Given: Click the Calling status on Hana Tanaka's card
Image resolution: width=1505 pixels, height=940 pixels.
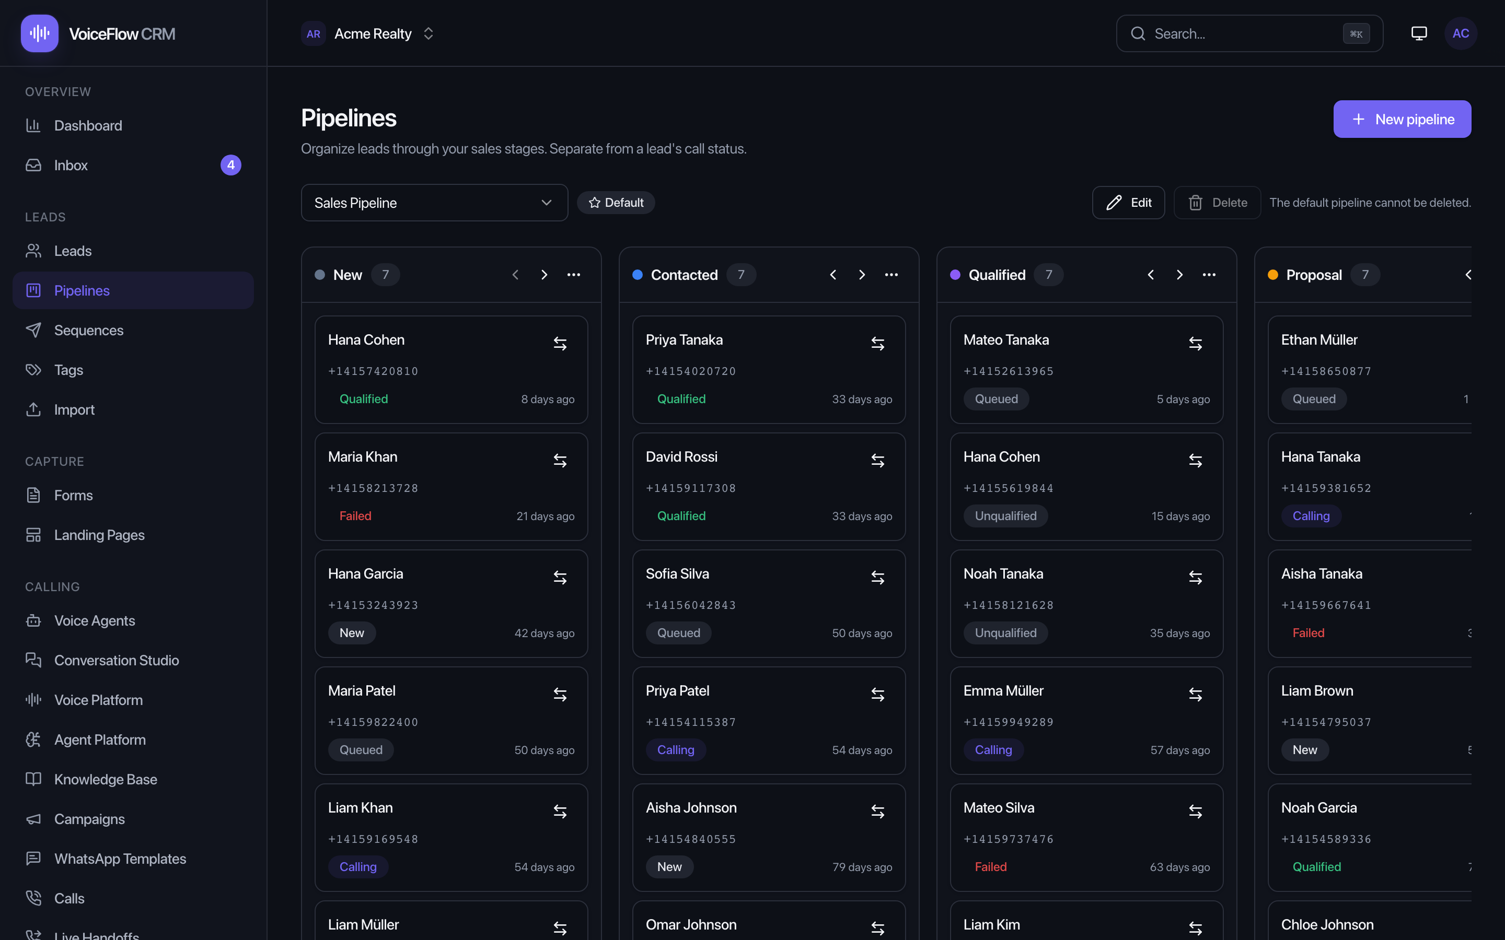Looking at the screenshot, I should (1311, 516).
